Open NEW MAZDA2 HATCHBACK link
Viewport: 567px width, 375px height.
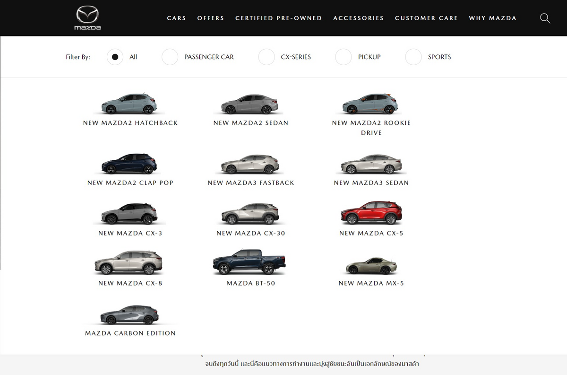click(x=130, y=123)
